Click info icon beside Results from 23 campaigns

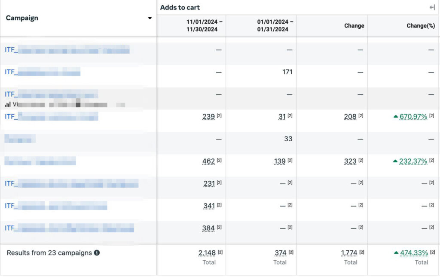(x=97, y=253)
